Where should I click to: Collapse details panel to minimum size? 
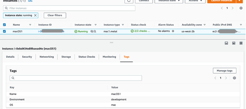(226, 43)
